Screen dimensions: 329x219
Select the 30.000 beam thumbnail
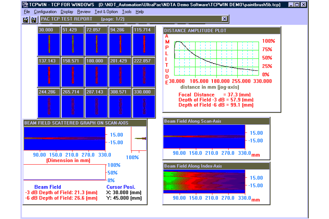(49, 44)
